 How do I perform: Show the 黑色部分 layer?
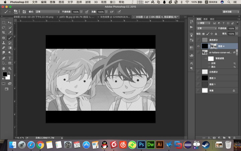point(198,40)
